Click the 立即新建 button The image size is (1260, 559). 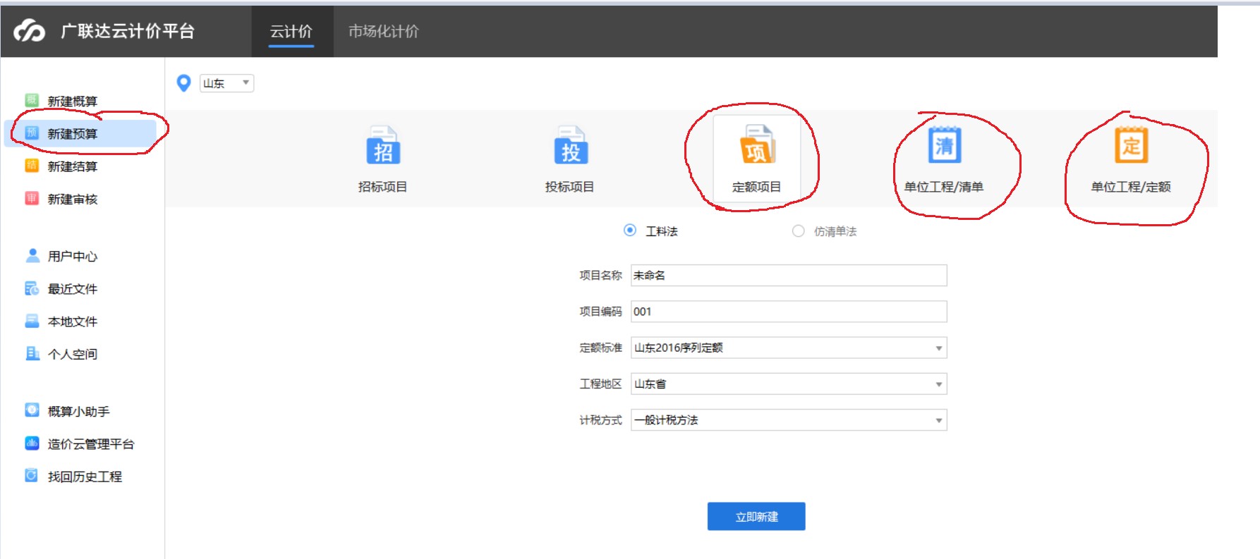(x=756, y=516)
